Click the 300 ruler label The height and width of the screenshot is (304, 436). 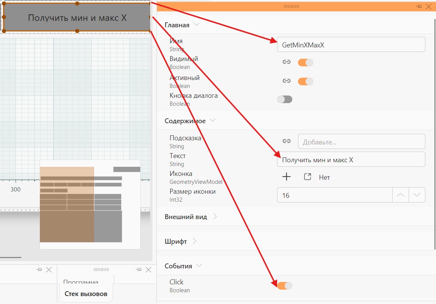16,189
